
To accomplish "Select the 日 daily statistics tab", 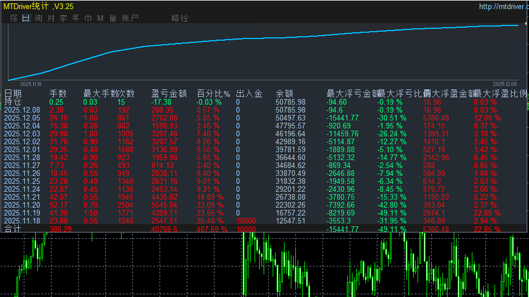I will coord(26,18).
